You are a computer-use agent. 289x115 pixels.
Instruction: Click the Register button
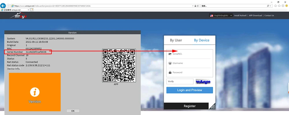point(186,106)
